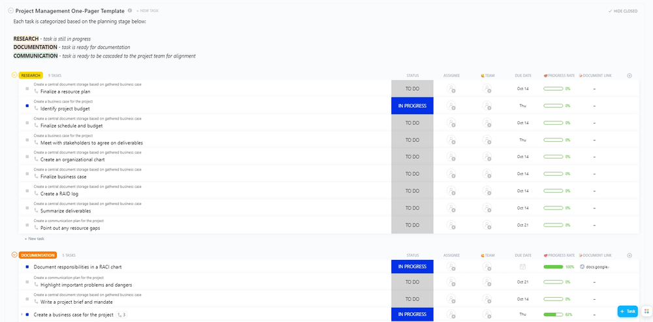The height and width of the screenshot is (322, 653).
Task: Sort by the TEAM column in RESEARCH
Action: point(488,75)
